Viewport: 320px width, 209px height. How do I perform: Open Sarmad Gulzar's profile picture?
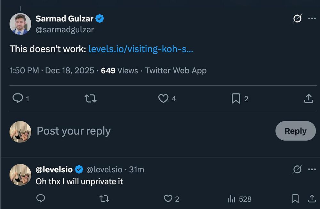[20, 24]
